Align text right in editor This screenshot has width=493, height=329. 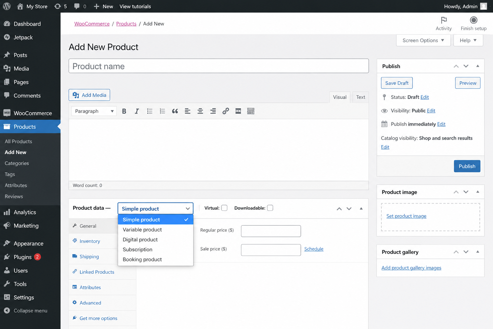[213, 111]
